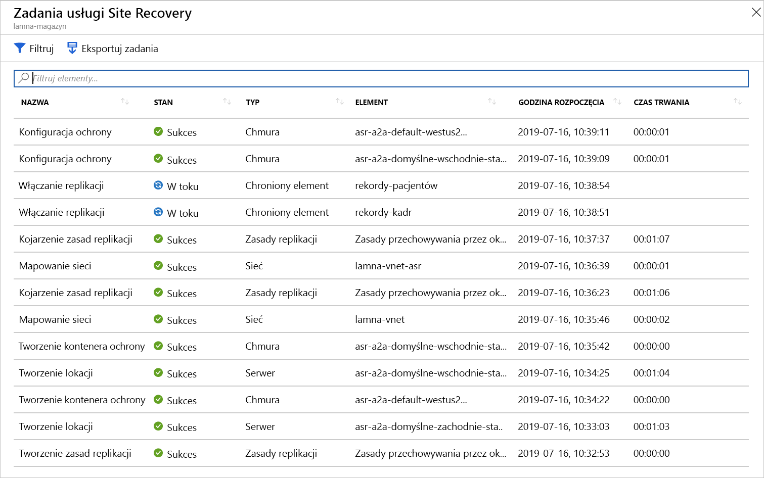The width and height of the screenshot is (764, 478).
Task: Click success icon for the 10:35:42 job
Action: tap(158, 346)
